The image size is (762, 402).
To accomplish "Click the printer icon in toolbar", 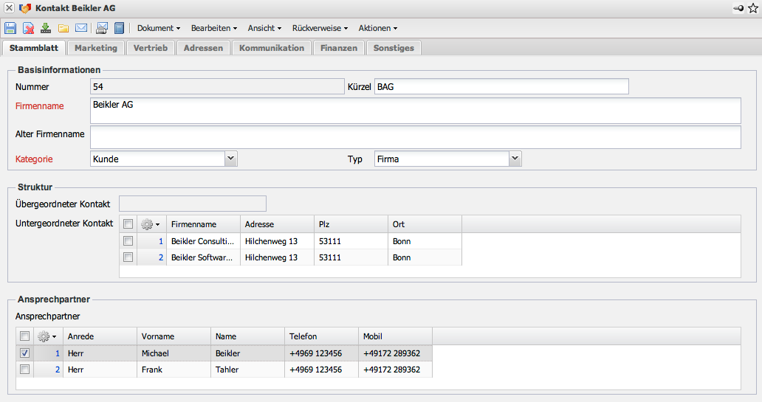I will point(102,28).
